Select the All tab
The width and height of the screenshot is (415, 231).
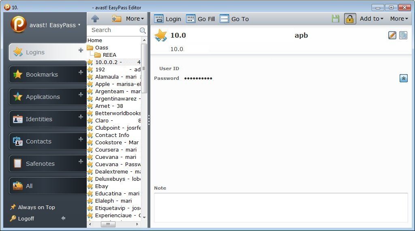pyautogui.click(x=48, y=186)
